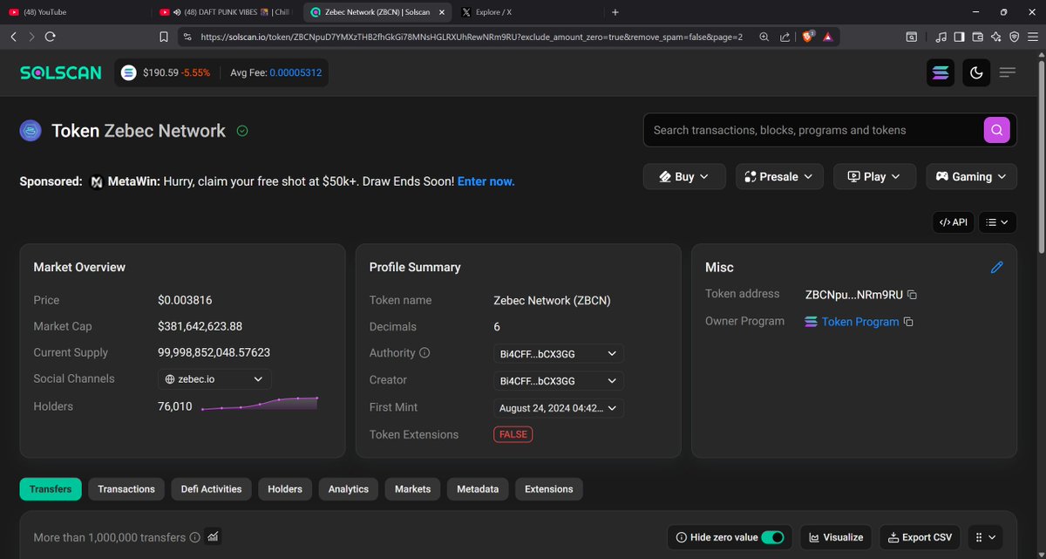
Task: Switch to the Holders tab
Action: click(285, 489)
